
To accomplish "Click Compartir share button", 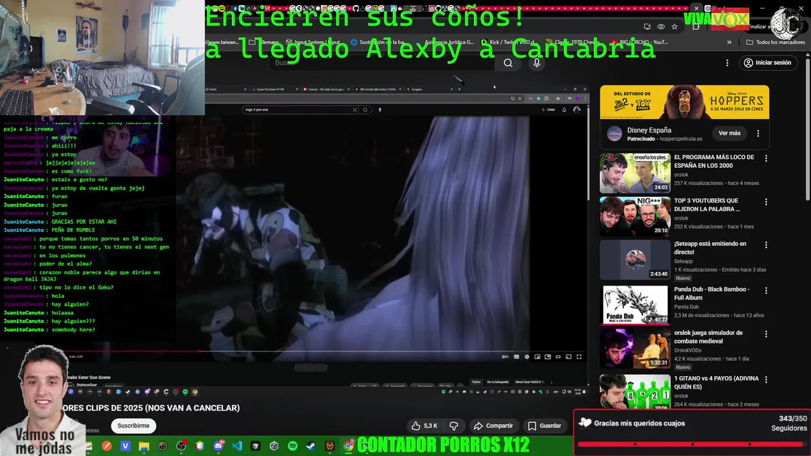I will click(x=493, y=426).
